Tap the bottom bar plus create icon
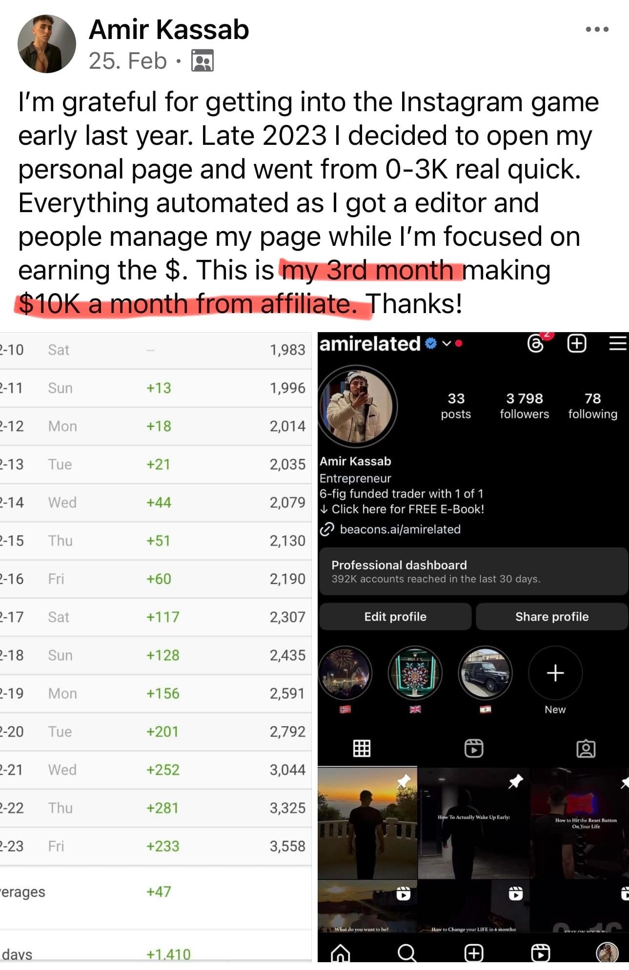 tap(474, 952)
